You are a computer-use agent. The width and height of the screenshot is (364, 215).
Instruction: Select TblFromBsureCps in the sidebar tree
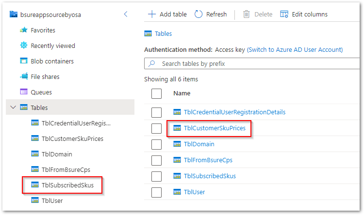(66, 169)
